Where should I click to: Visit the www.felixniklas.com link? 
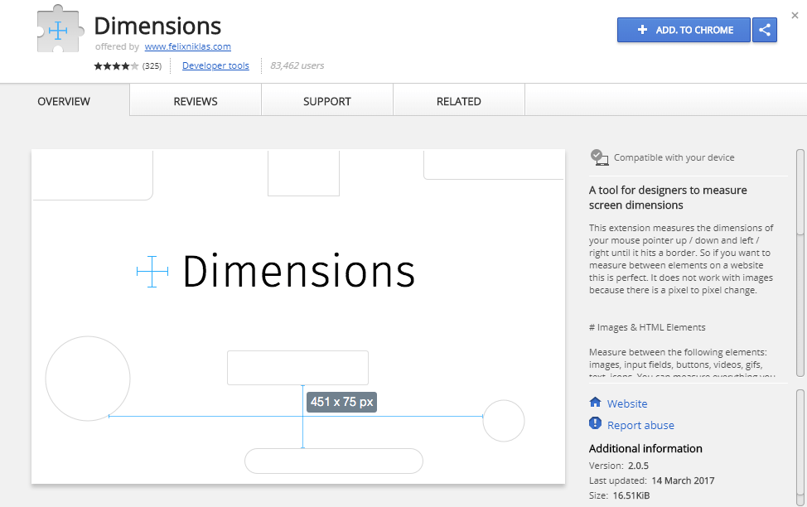(x=187, y=46)
